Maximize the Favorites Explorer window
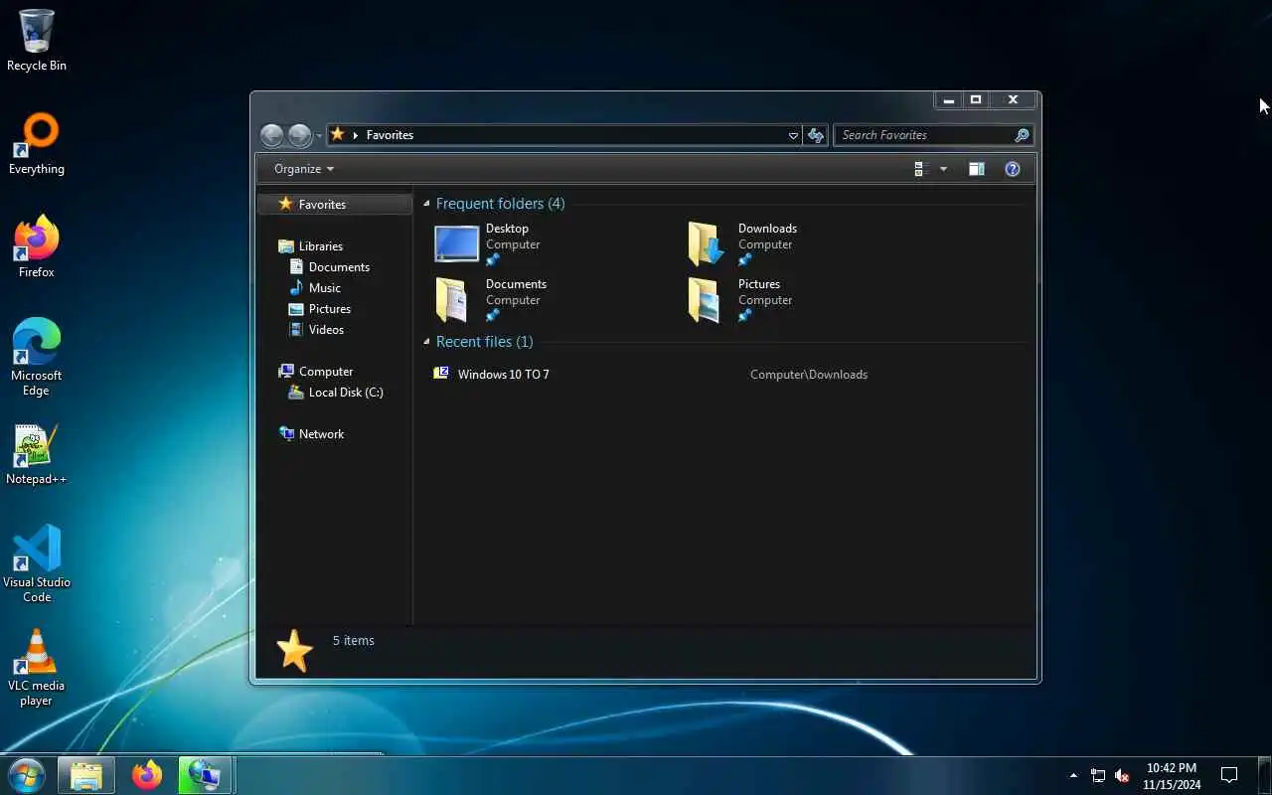1272x795 pixels. coord(976,99)
